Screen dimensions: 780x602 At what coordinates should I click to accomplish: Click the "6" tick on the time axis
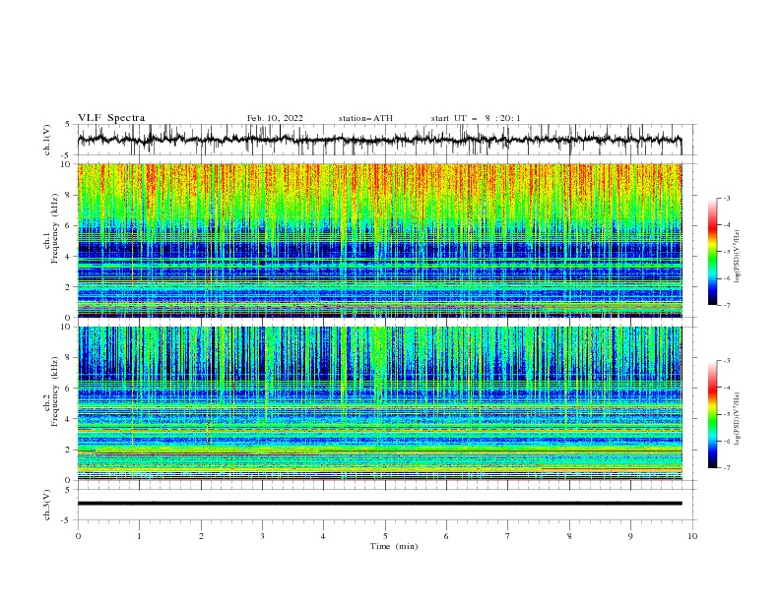coord(446,536)
